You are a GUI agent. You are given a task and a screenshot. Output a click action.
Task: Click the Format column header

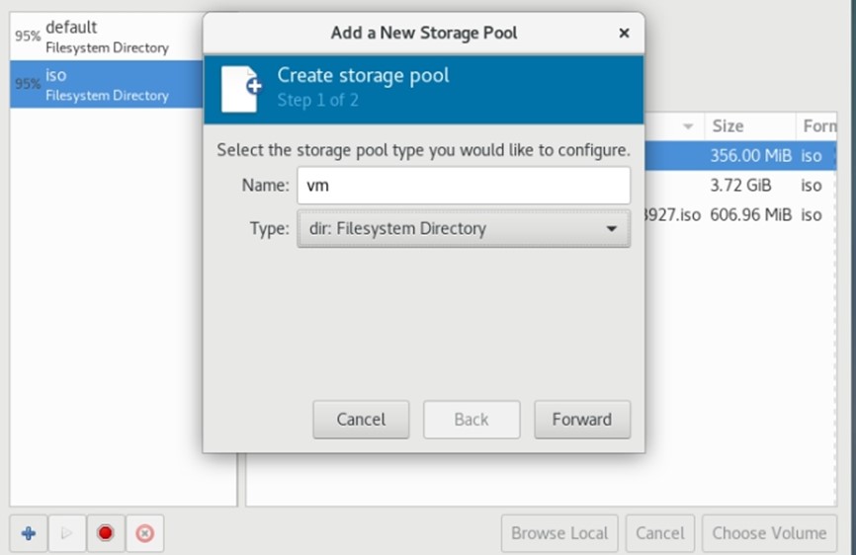[x=818, y=126]
